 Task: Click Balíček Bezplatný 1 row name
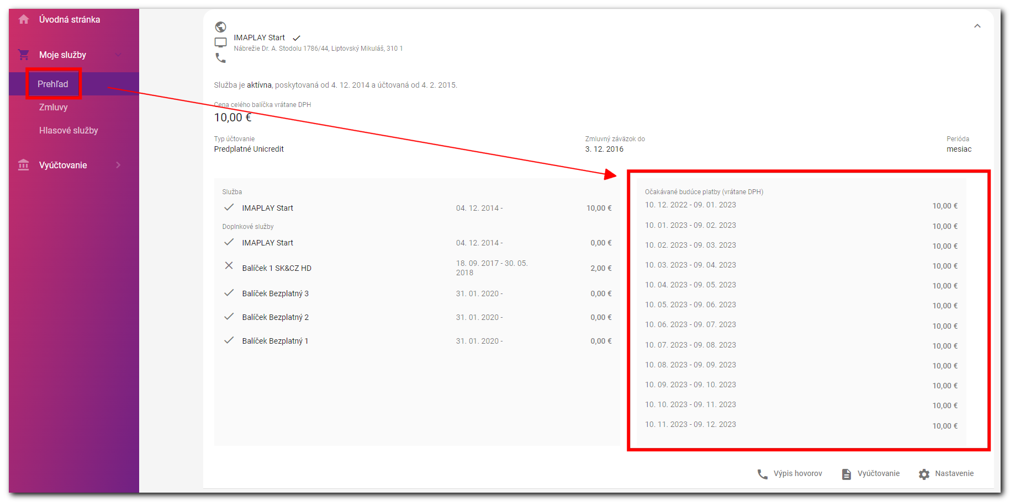pos(275,341)
